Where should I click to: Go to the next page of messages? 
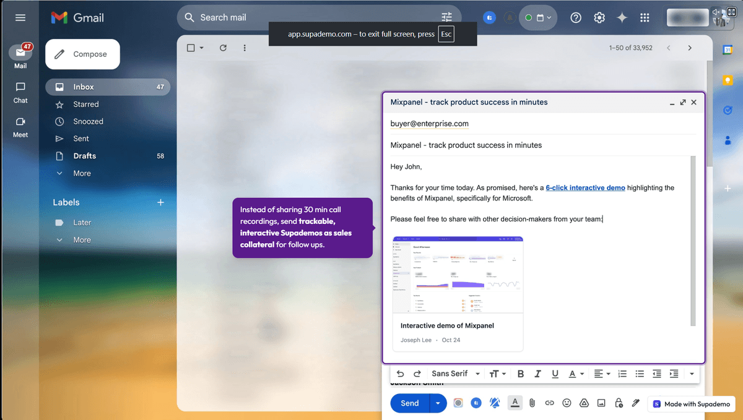coord(690,48)
